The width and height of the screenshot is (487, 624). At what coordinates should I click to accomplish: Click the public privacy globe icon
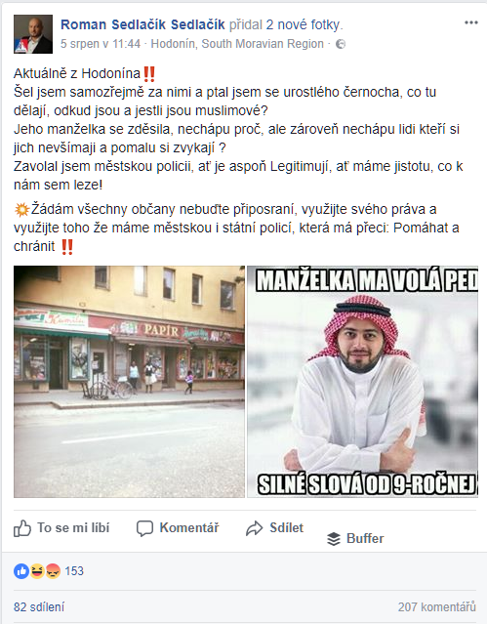(341, 44)
